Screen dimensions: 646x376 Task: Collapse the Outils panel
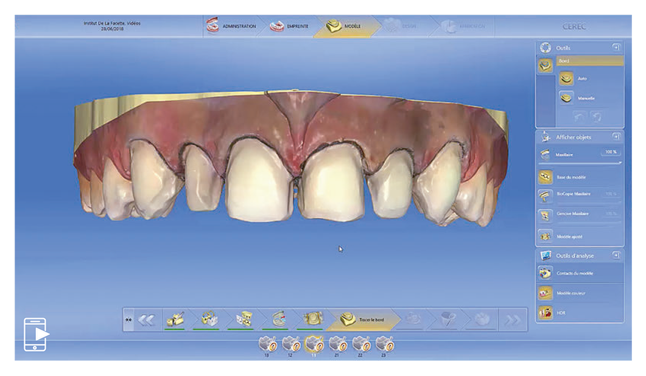click(x=616, y=47)
